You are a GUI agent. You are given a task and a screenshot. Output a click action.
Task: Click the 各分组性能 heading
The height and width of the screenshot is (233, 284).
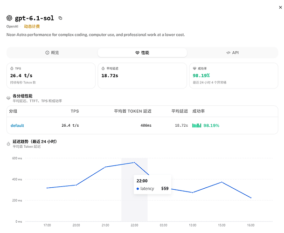(22, 96)
